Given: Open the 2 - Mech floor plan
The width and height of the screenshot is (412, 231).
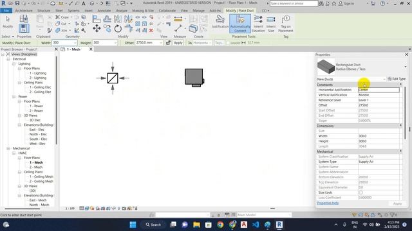Looking at the screenshot, I should (36, 167).
